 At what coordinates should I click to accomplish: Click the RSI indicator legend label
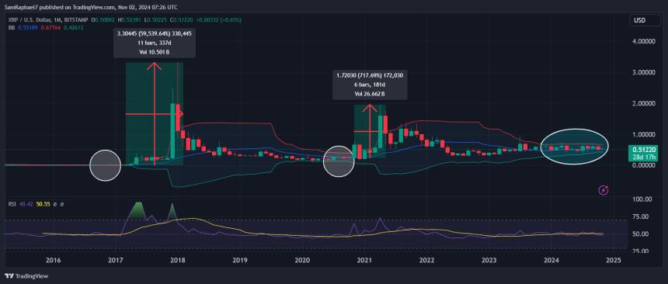pos(12,204)
